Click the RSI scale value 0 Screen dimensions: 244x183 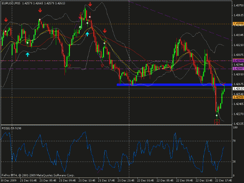(x=233, y=176)
